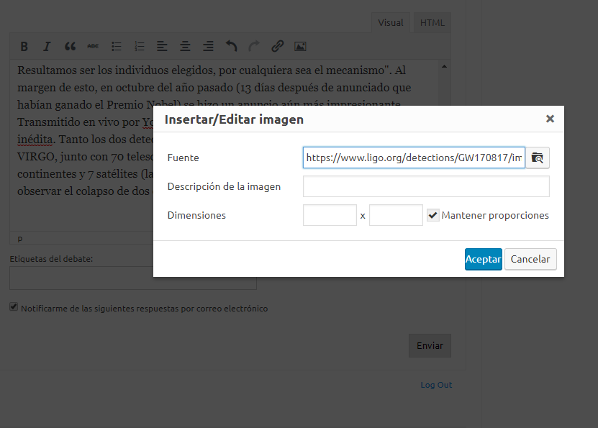
Task: Align text to the right
Action: tap(208, 47)
